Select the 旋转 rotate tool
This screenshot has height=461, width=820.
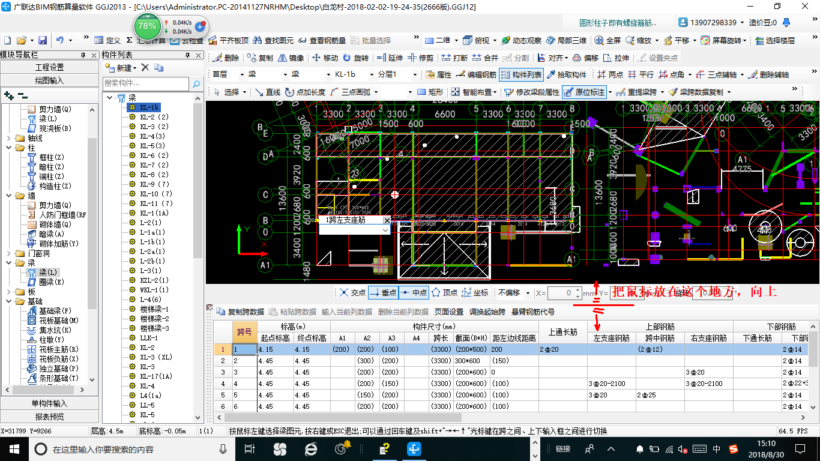(x=356, y=58)
